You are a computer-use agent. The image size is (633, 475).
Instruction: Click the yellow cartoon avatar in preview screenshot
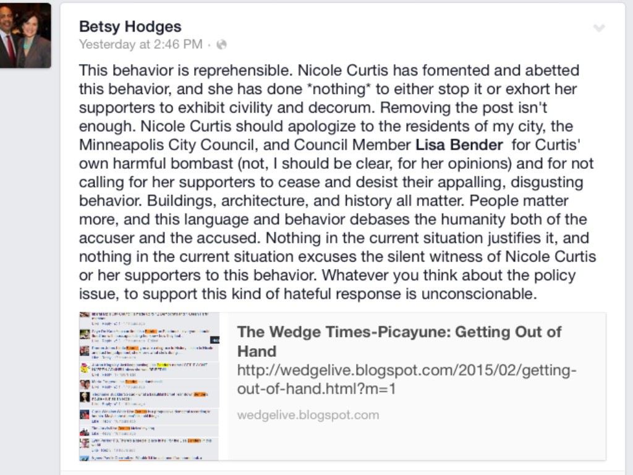(x=84, y=367)
